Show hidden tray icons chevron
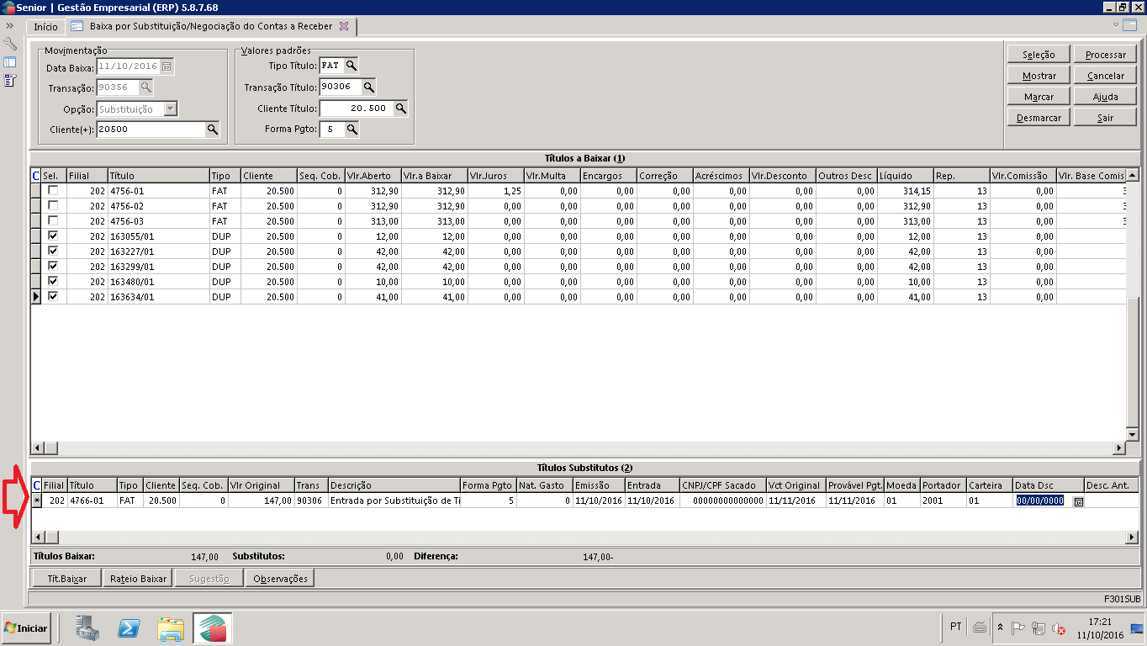Screen dimensions: 1147x646 coord(1000,627)
